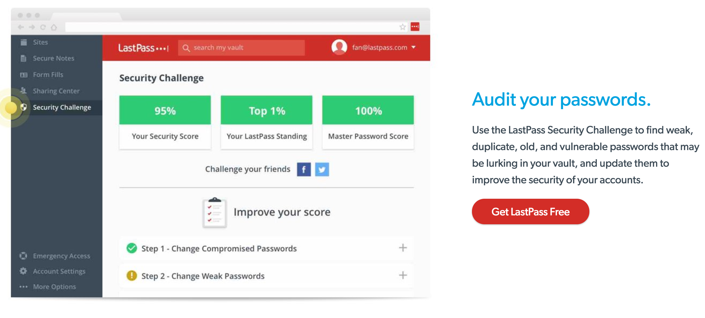Click Step 1 - Change Compromised Passwords
705x318 pixels.
click(267, 248)
